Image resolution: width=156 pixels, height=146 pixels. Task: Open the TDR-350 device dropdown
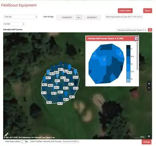tap(20, 17)
